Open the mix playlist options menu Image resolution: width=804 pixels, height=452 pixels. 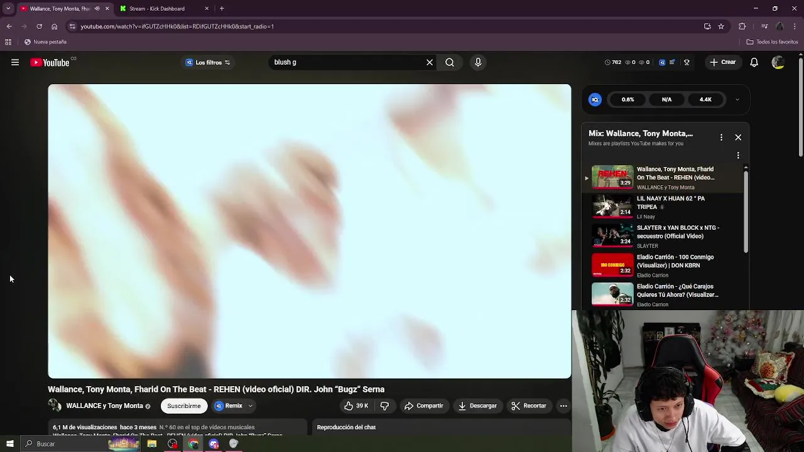[721, 137]
